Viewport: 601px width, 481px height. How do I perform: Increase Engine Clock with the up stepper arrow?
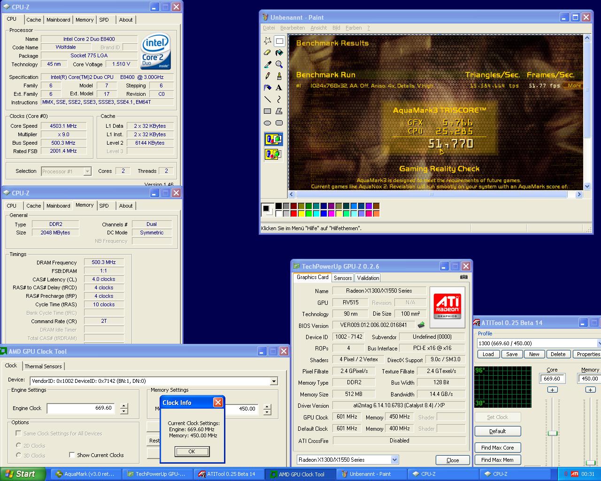[x=124, y=406]
